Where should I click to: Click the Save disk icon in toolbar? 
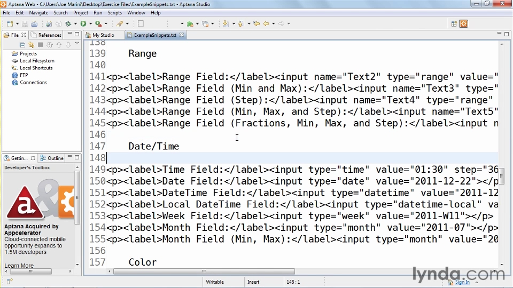(x=25, y=23)
